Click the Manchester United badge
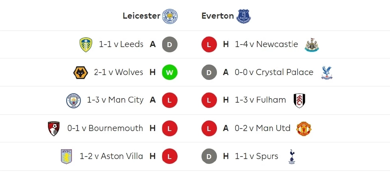Image resolution: width=390 pixels, height=172 pixels. pyautogui.click(x=304, y=129)
